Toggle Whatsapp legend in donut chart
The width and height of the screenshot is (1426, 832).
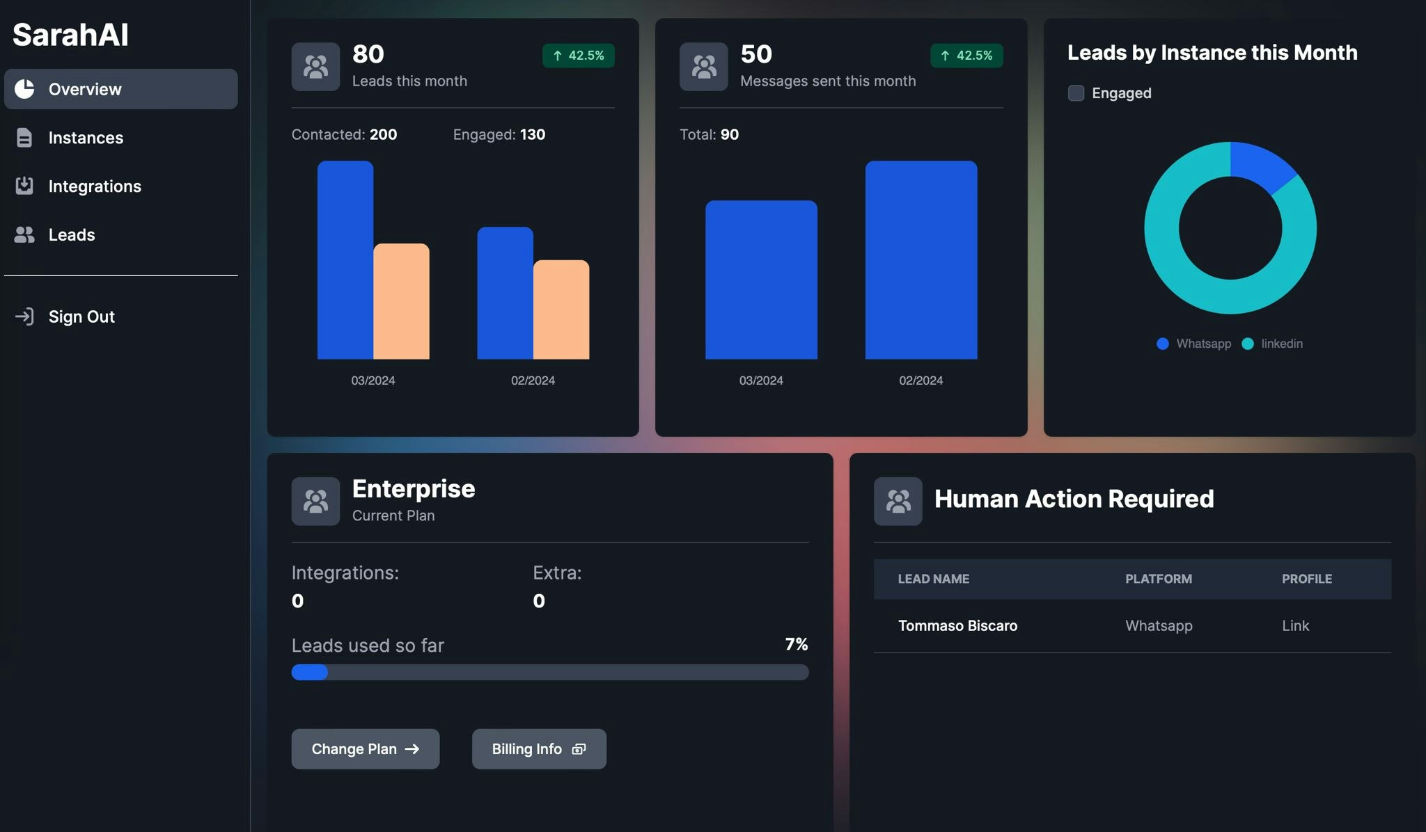pyautogui.click(x=1193, y=344)
